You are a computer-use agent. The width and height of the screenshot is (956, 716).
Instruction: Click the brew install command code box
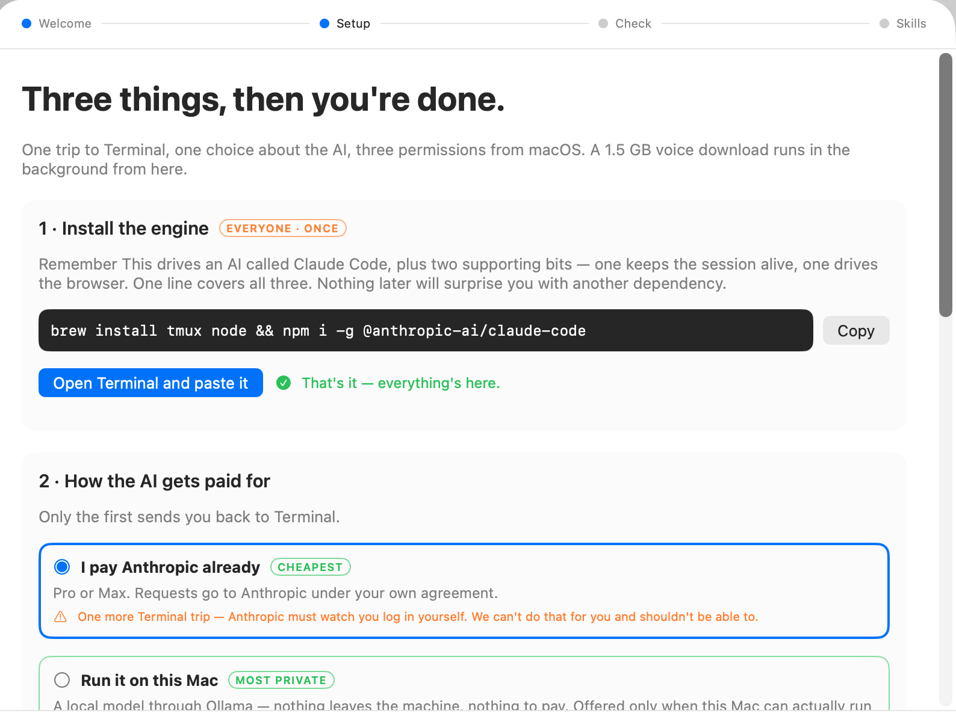(x=426, y=330)
